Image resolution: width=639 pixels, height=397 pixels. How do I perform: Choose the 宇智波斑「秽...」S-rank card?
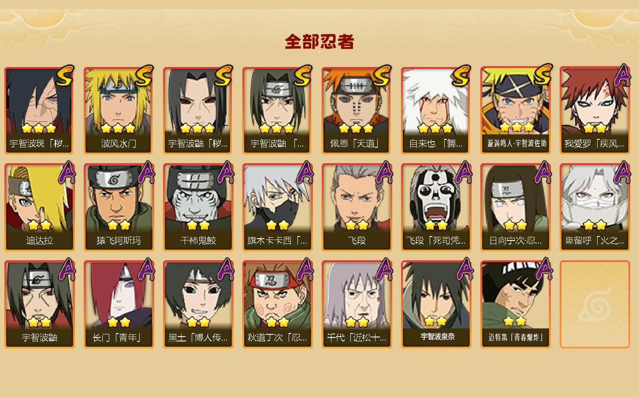39,110
